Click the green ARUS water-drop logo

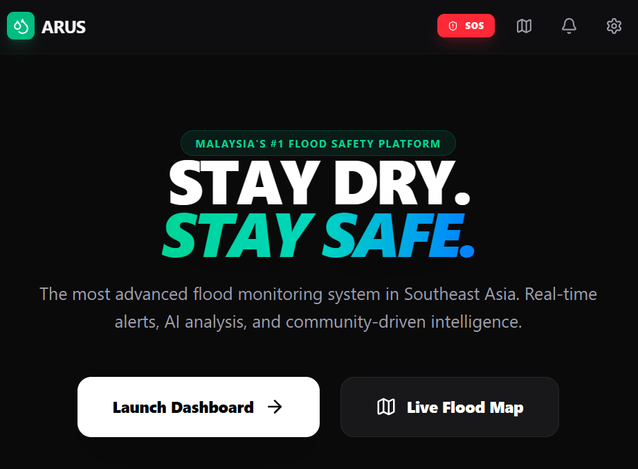[21, 26]
